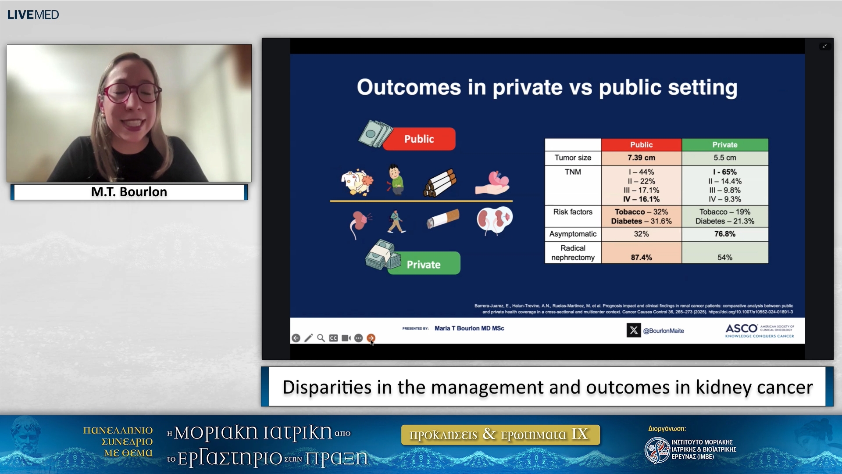Click the '54%' private nephrectomy cell
Screen dimensions: 842x474
tap(725, 253)
